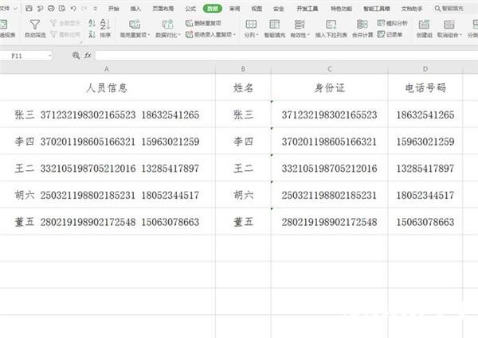Screen dimensions: 478x338
Task: Switch to the Developer Tools (开发工具) tab
Action: pos(308,9)
